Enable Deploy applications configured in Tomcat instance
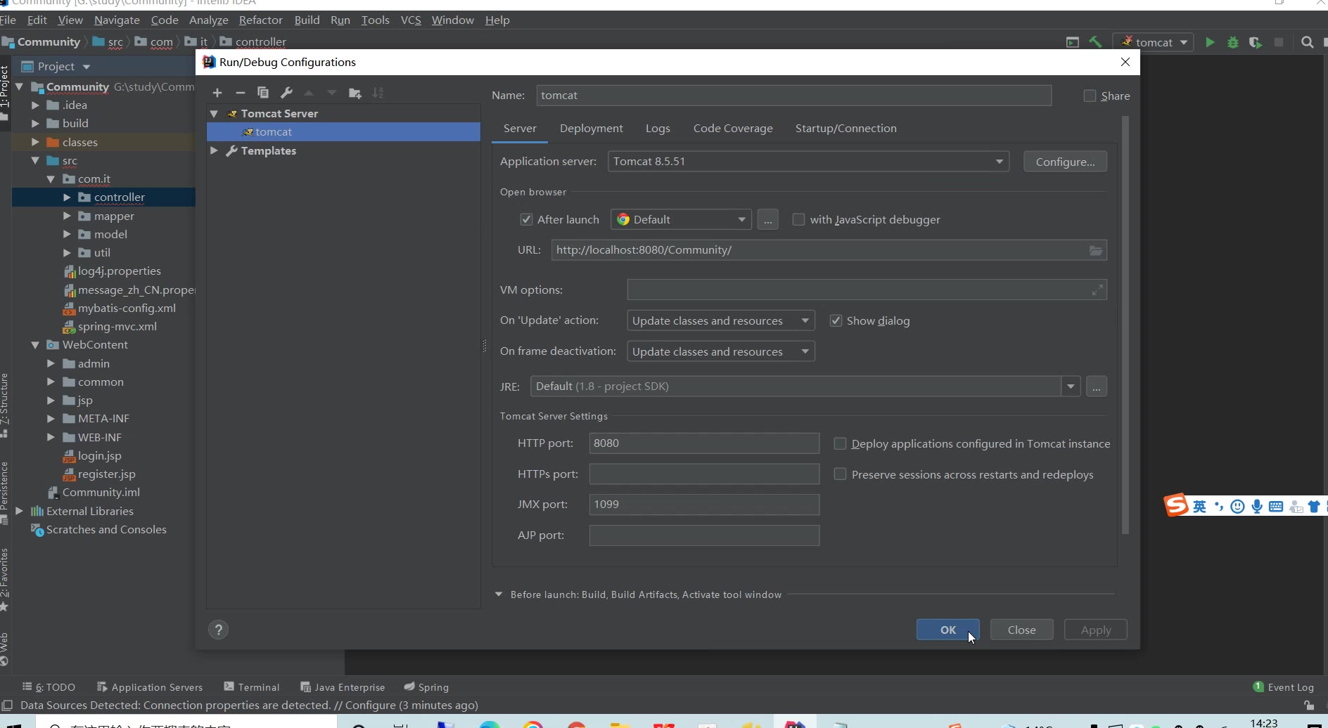Screen dimensions: 1328x728 coord(840,443)
